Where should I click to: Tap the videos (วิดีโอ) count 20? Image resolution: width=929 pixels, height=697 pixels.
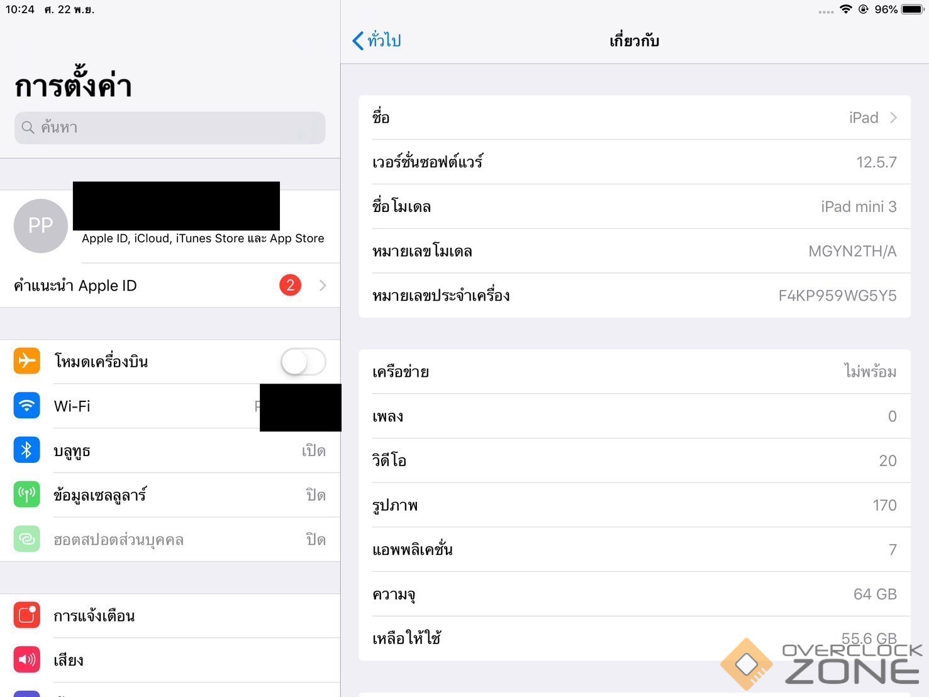pos(887,461)
